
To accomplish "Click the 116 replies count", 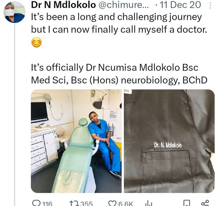I will [47, 203].
